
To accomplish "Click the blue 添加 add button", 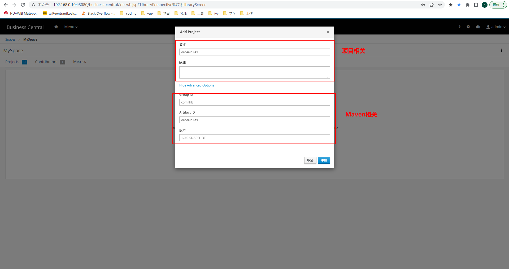I will coord(324,160).
